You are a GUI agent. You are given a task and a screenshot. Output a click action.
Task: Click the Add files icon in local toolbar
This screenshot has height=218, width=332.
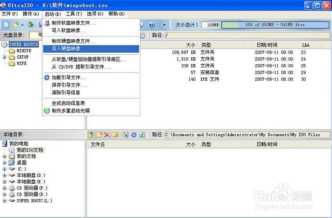126,134
